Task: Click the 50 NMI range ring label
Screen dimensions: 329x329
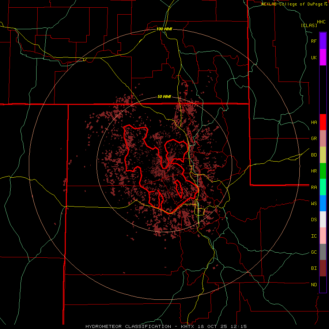Action: [164, 97]
